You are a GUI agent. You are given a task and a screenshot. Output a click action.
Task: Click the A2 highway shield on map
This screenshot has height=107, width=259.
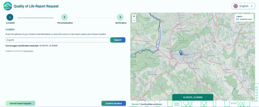(171, 56)
